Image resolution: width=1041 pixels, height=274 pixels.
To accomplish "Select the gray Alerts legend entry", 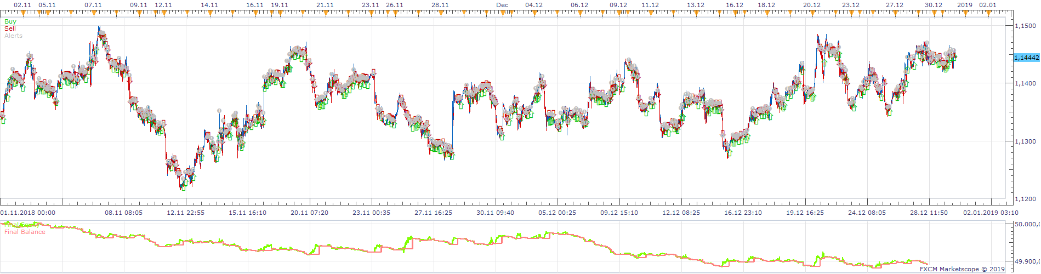I will click(14, 36).
